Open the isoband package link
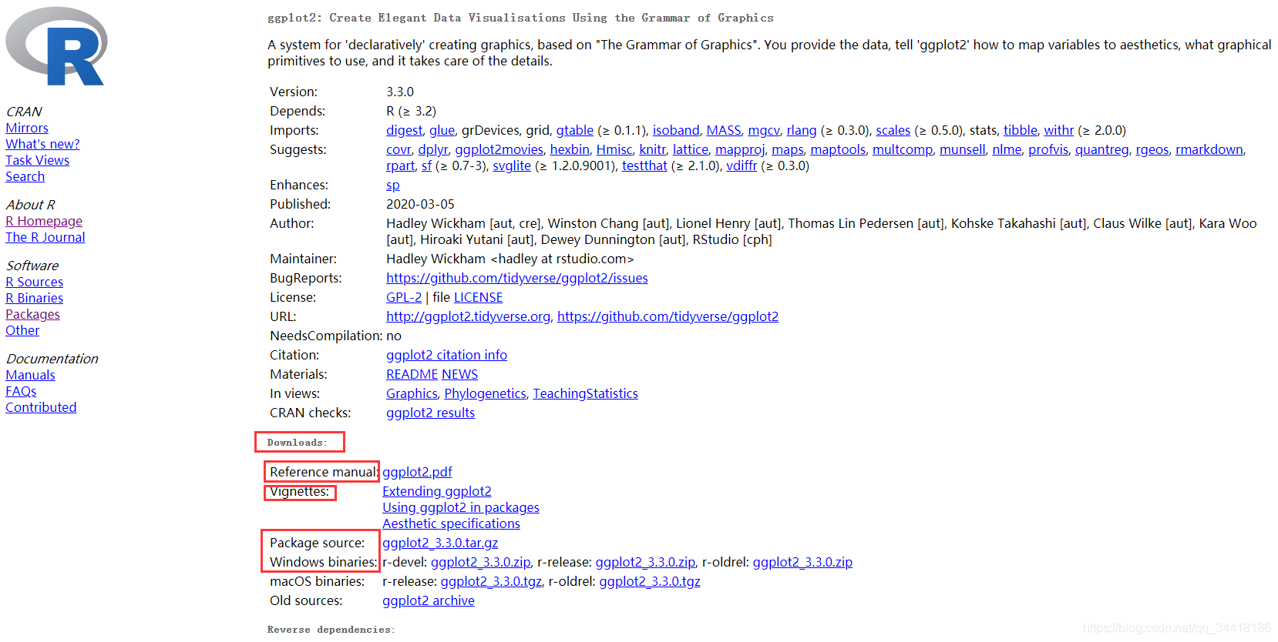1278x642 pixels. [676, 130]
